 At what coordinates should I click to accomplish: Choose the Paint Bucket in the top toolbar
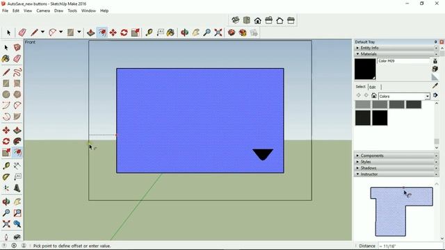click(170, 33)
